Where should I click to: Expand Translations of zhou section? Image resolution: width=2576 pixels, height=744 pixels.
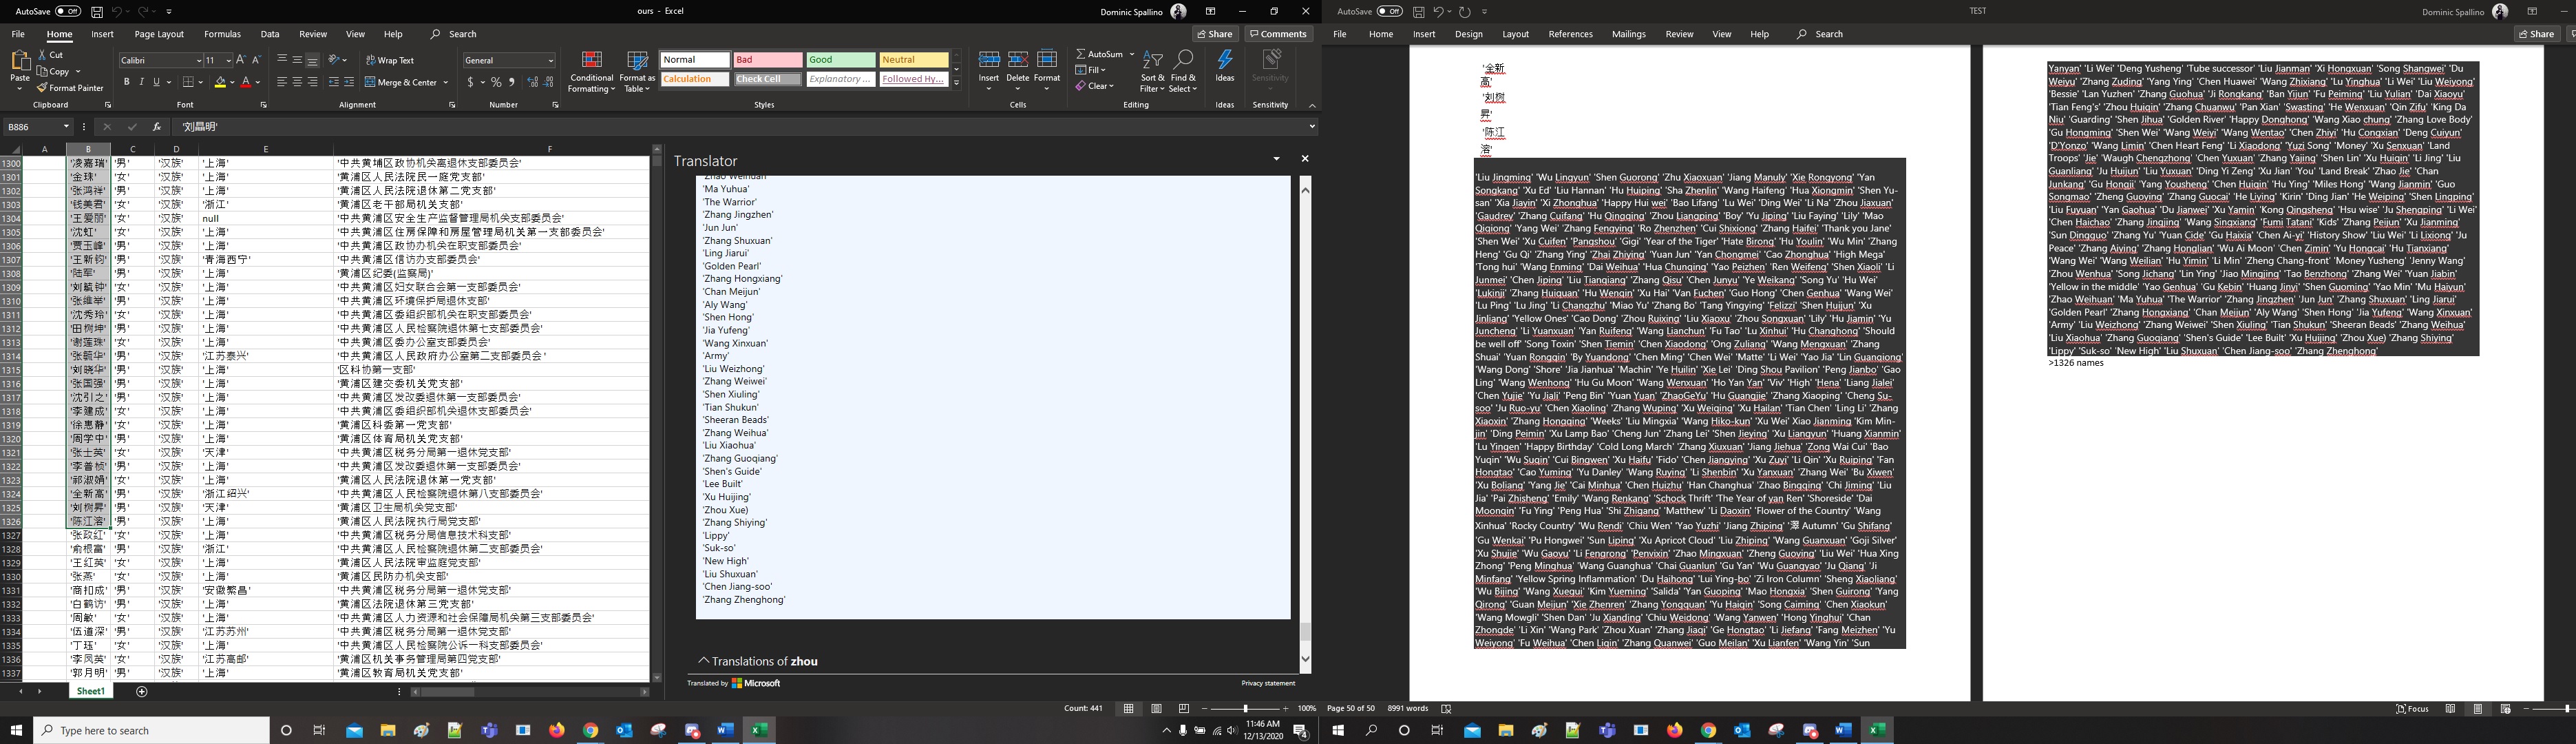758,661
